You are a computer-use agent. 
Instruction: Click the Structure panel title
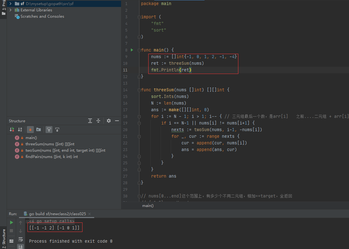[x=17, y=121]
